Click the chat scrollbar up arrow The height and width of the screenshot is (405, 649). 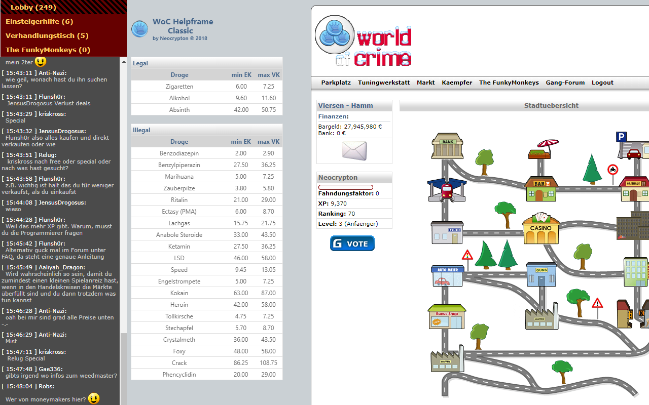click(x=123, y=62)
